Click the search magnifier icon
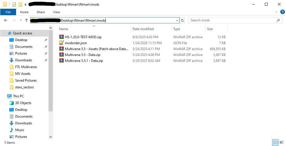286x146 pixels. pyautogui.click(x=278, y=20)
